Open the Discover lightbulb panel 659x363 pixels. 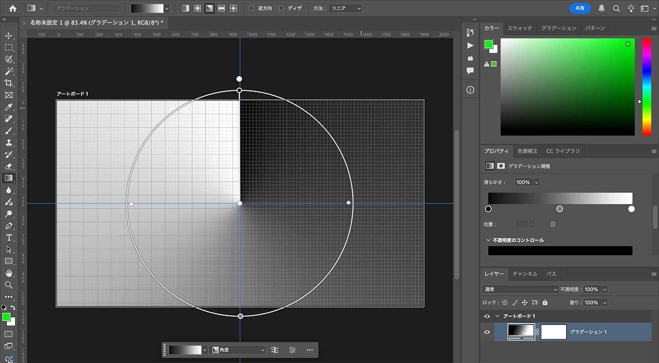point(631,8)
